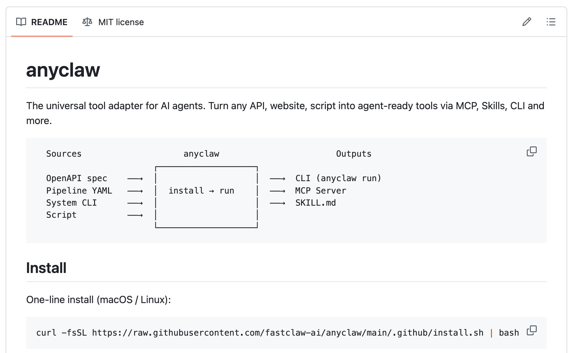Click the Install section heading
Screen dimensions: 574x353
pos(46,268)
